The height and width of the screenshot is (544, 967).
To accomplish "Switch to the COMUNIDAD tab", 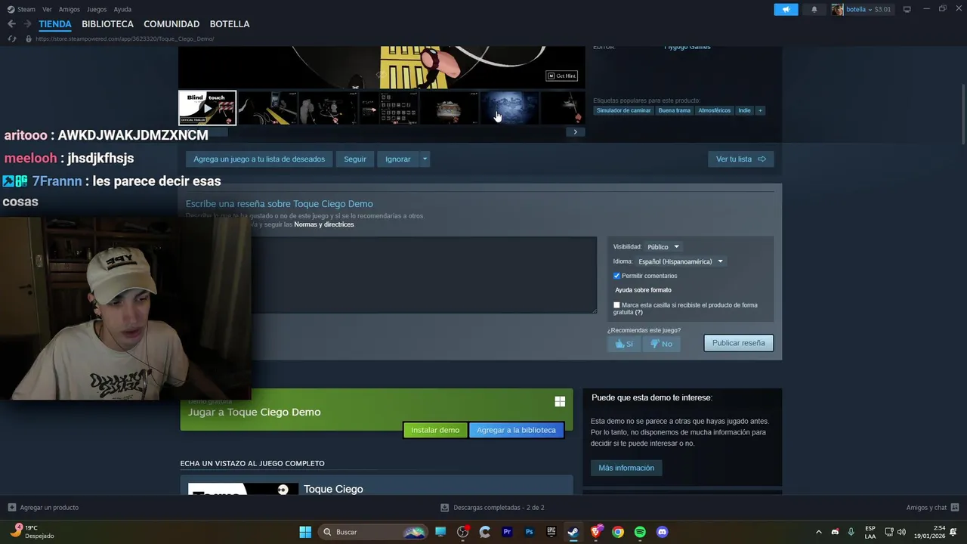I will [171, 24].
